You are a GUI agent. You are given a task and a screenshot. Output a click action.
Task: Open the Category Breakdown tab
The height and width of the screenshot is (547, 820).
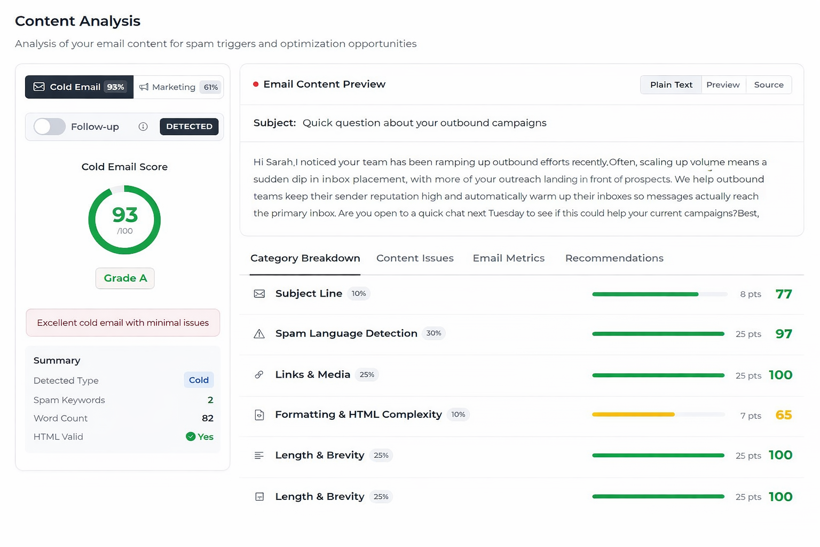coord(305,258)
